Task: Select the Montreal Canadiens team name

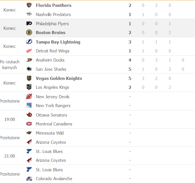Action: point(54,124)
